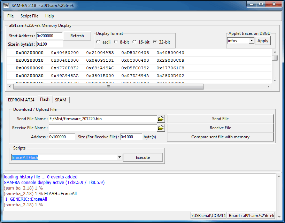The width and height of the screenshot is (285, 223).
Task: Select the ascii display format
Action: coord(98,42)
